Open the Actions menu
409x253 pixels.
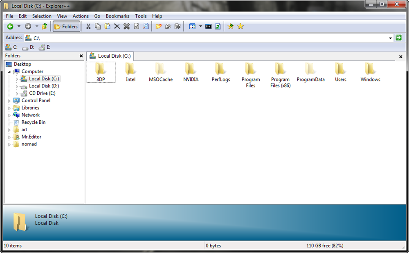click(81, 16)
